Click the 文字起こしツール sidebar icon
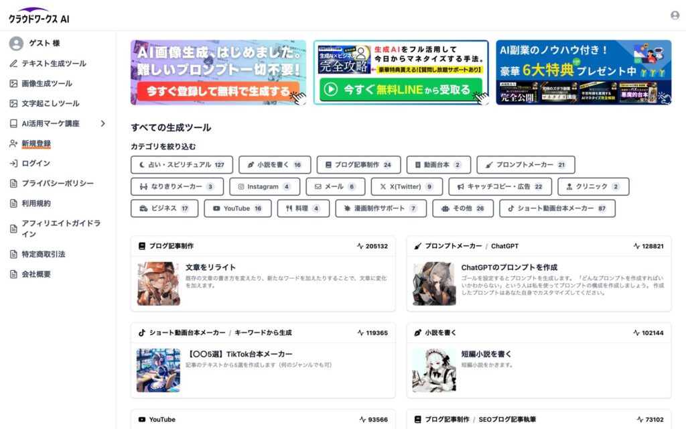686x429 pixels. click(x=15, y=103)
